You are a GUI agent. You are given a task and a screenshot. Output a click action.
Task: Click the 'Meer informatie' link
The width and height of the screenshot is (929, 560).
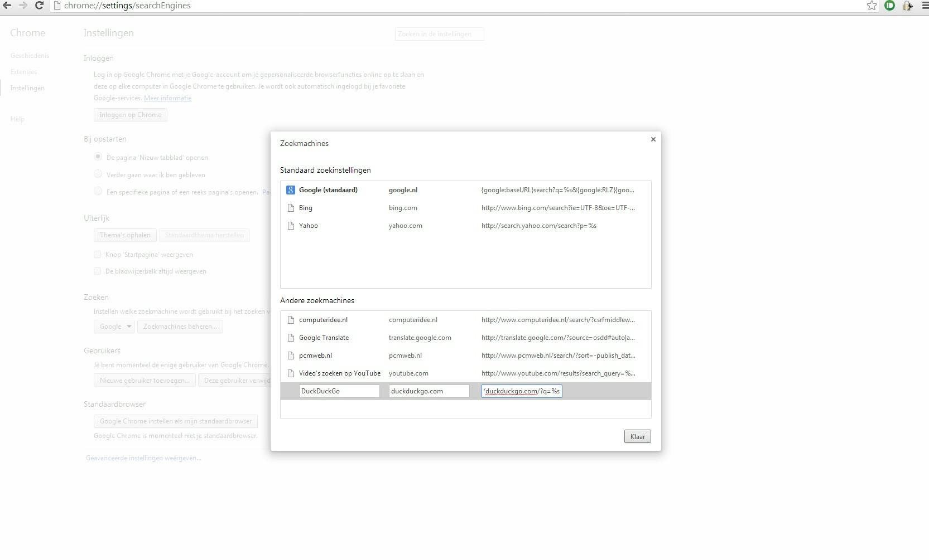pos(167,98)
